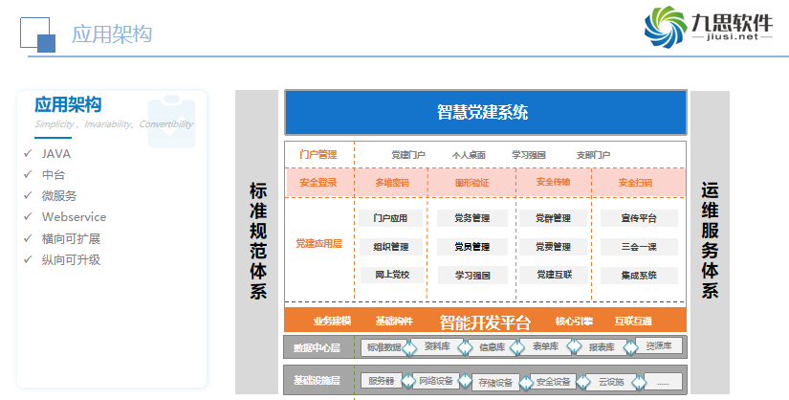Image resolution: width=789 pixels, height=400 pixels.
Task: Click the checkmark next to Webservice
Action: [29, 217]
